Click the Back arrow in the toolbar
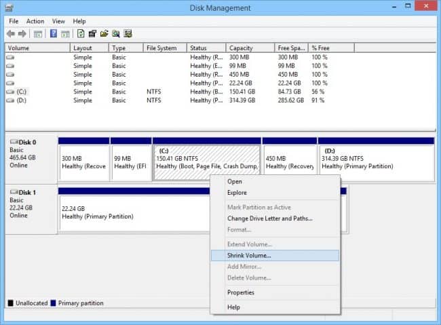This screenshot has height=325, width=441. click(x=11, y=33)
